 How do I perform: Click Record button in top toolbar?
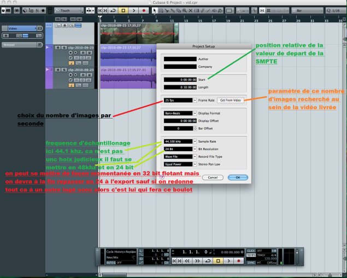144,10
